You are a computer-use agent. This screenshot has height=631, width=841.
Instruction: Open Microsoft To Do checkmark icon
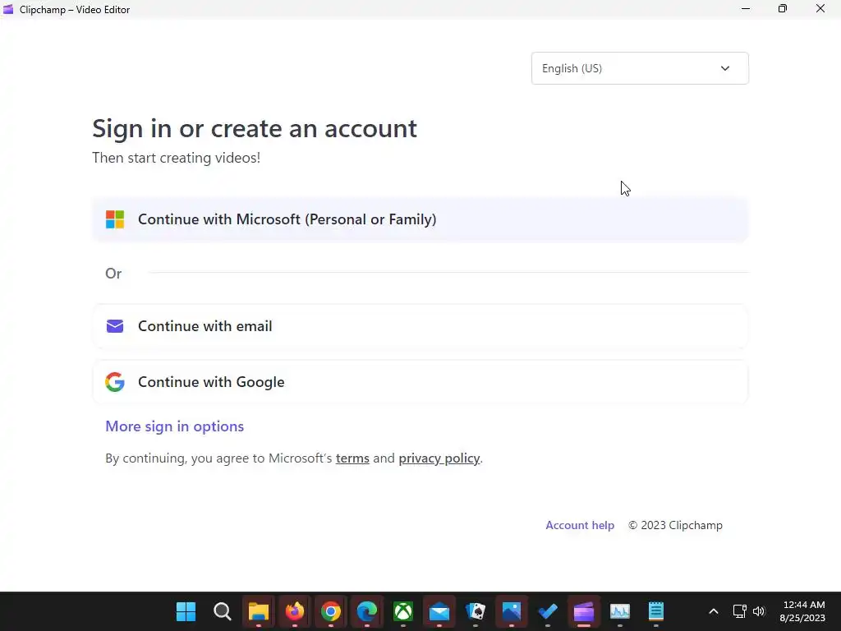[x=548, y=611]
